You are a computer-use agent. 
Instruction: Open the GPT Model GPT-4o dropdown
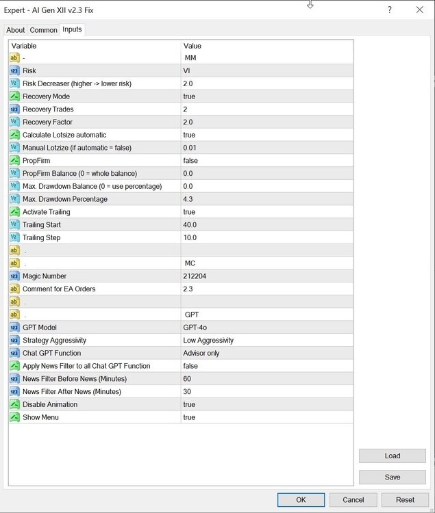tap(267, 327)
